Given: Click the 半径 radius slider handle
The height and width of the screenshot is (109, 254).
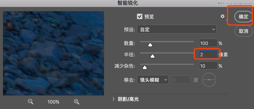Looking at the screenshot, I should click(152, 56).
